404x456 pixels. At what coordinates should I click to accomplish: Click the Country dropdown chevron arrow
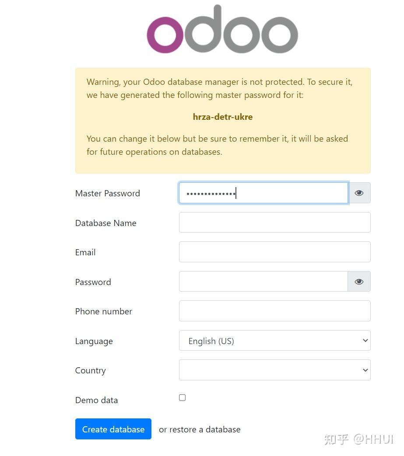click(365, 370)
